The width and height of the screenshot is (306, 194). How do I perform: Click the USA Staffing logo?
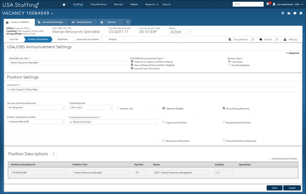(x=21, y=5)
